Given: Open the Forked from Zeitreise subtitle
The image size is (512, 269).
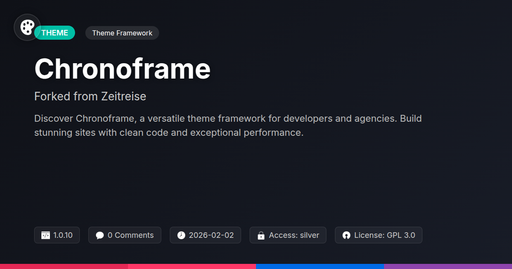Looking at the screenshot, I should 90,96.
